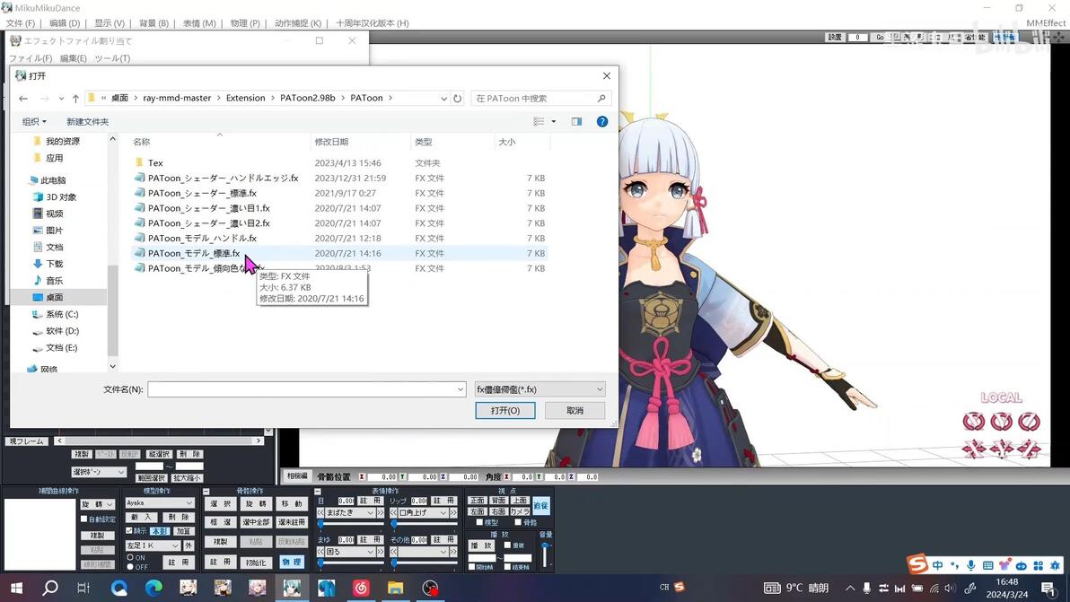Select the IK ON radio button
The height and width of the screenshot is (602, 1070).
pyautogui.click(x=130, y=558)
